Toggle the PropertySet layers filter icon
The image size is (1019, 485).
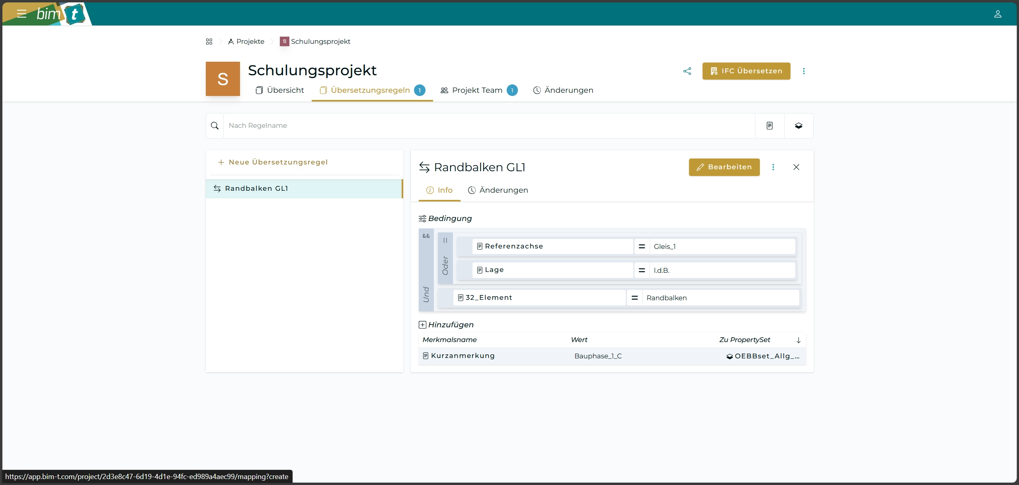(x=798, y=126)
